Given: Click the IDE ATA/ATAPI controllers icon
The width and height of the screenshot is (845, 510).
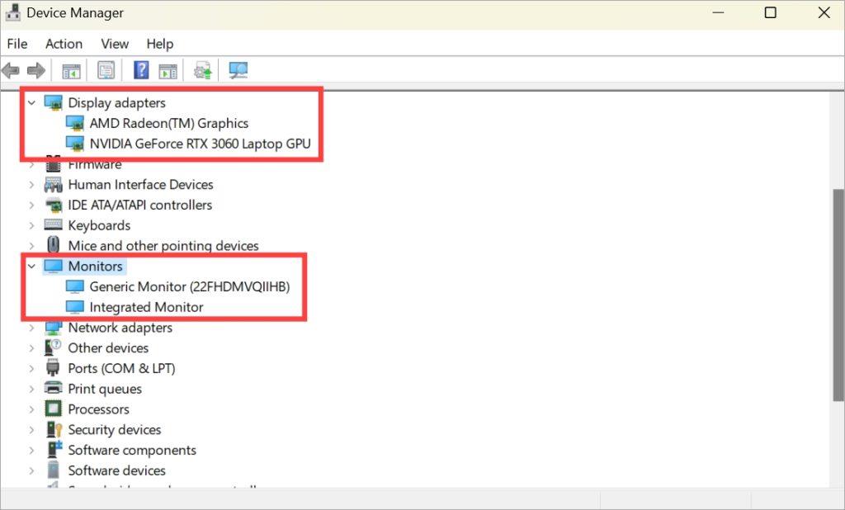Looking at the screenshot, I should pos(54,205).
